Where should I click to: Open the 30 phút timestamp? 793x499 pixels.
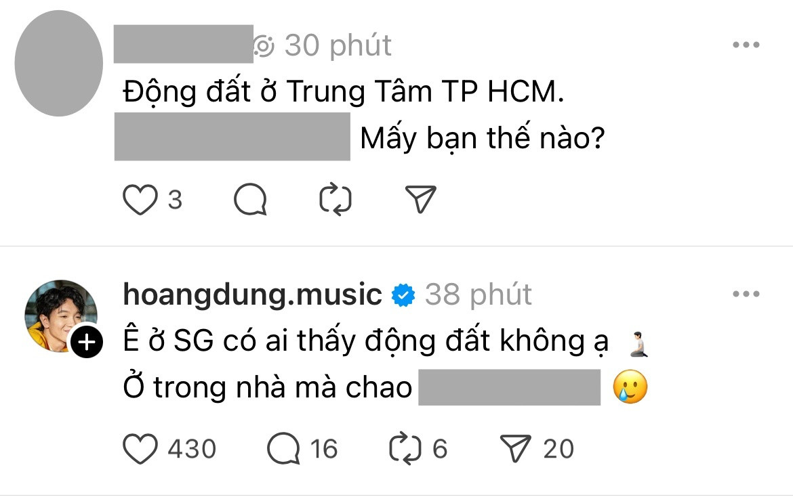coord(338,45)
